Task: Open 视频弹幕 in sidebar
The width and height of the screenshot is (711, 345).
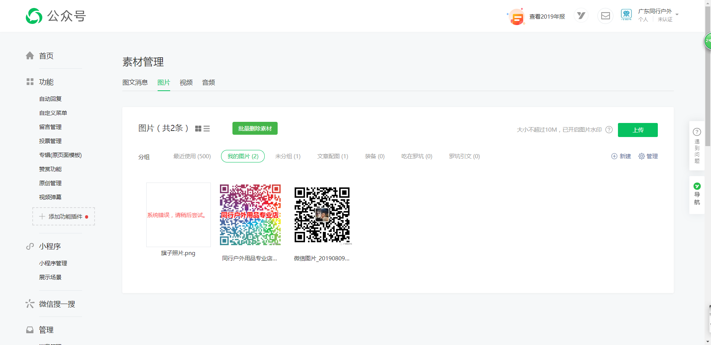Action: point(50,197)
